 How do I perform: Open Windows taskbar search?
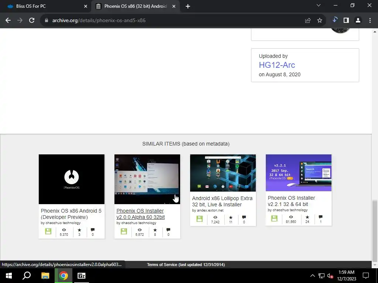27,276
